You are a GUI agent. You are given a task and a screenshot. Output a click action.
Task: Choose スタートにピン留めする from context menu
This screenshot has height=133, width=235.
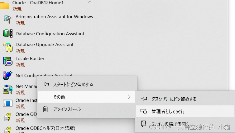[87, 85]
